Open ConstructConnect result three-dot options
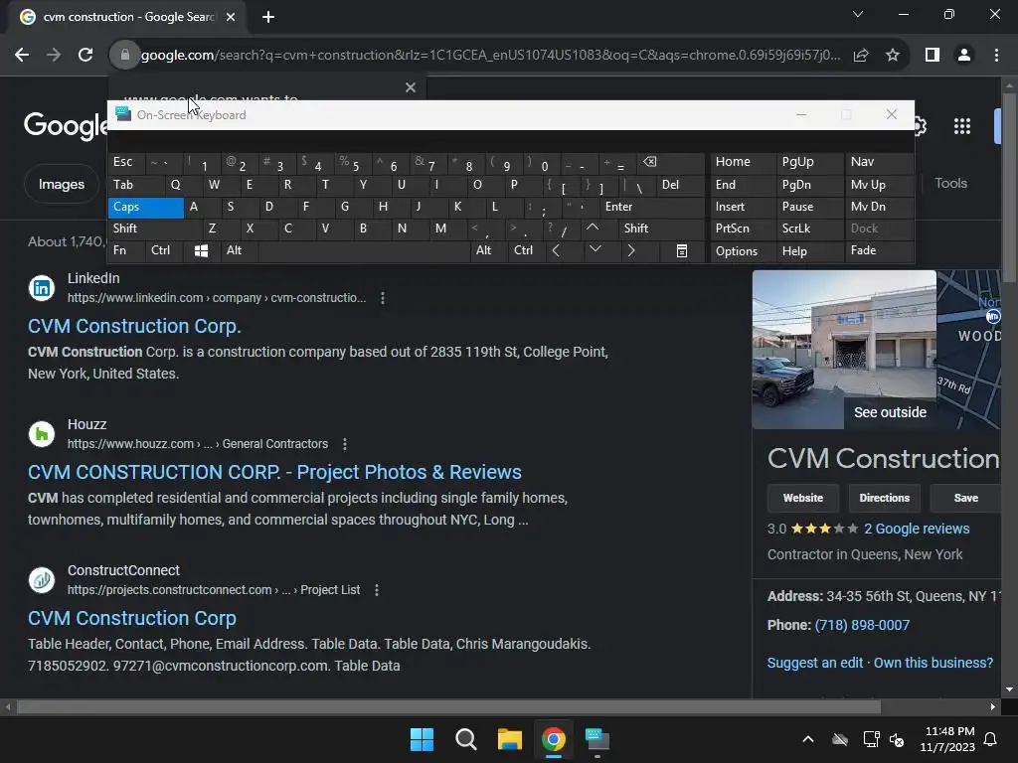Screen dimensions: 1018x763 (x=377, y=590)
